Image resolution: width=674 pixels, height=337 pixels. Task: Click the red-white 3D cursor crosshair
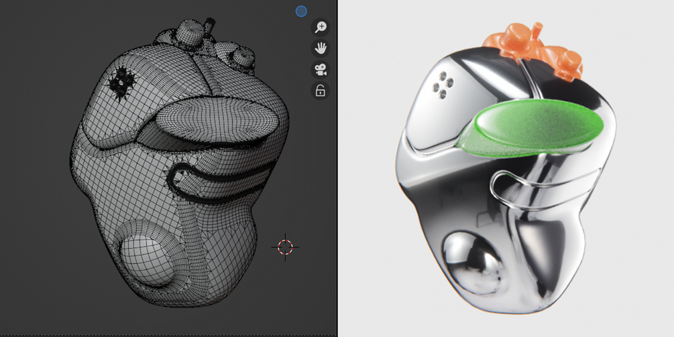(x=285, y=247)
